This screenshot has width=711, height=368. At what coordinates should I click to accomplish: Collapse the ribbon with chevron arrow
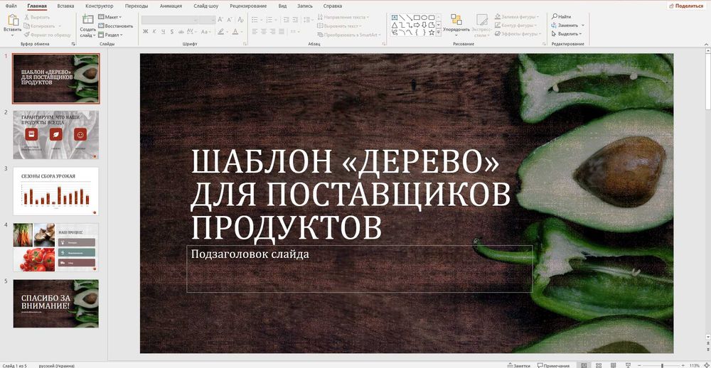point(705,43)
